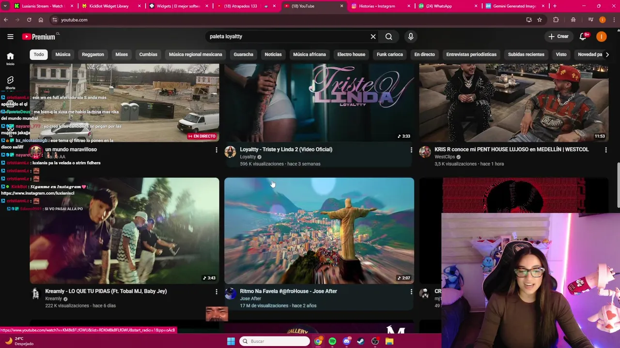The height and width of the screenshot is (348, 620).
Task: Reload the page in Chrome toolbar
Action: 29,20
